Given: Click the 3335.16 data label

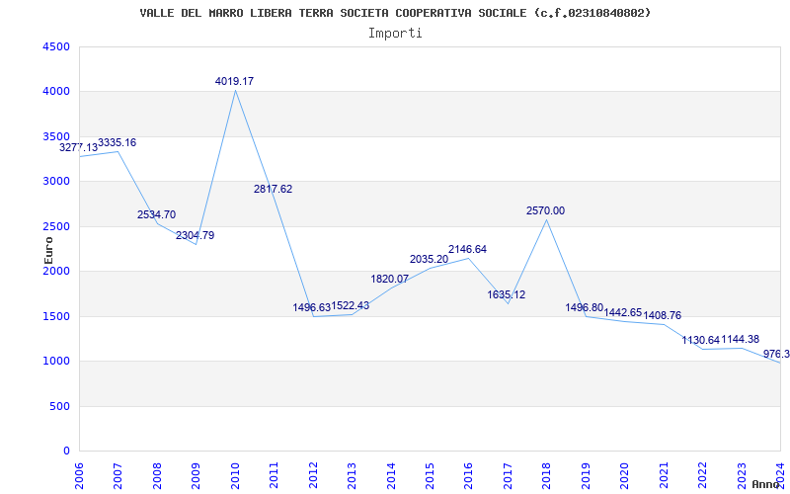Looking at the screenshot, I should click(x=117, y=142).
